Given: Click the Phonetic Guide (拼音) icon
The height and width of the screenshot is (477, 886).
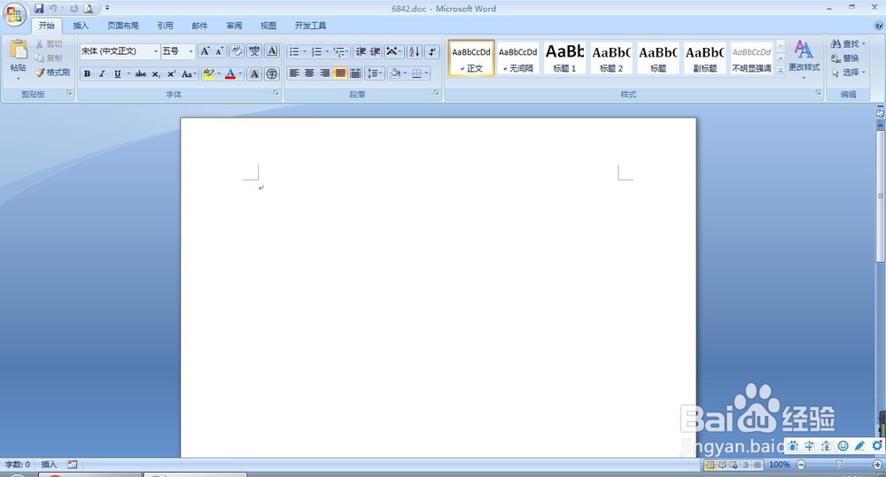Looking at the screenshot, I should click(254, 51).
